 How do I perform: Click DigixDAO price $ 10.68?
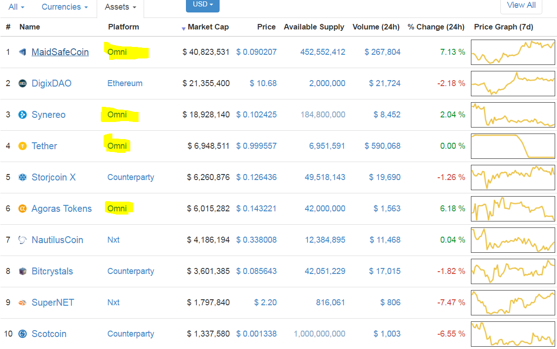(x=263, y=83)
